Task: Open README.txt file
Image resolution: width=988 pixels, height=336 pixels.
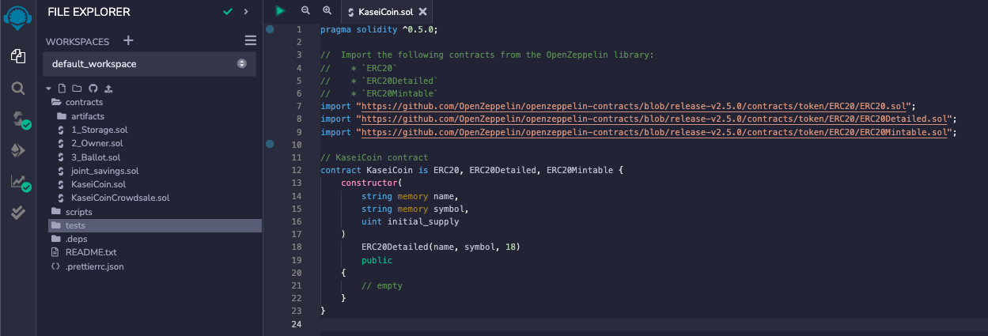Action: pos(84,252)
